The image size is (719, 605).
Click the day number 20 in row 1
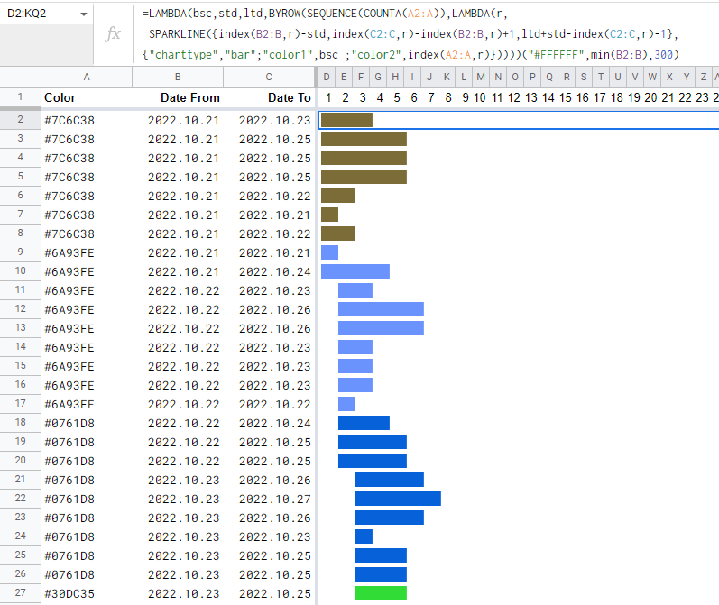pos(650,97)
